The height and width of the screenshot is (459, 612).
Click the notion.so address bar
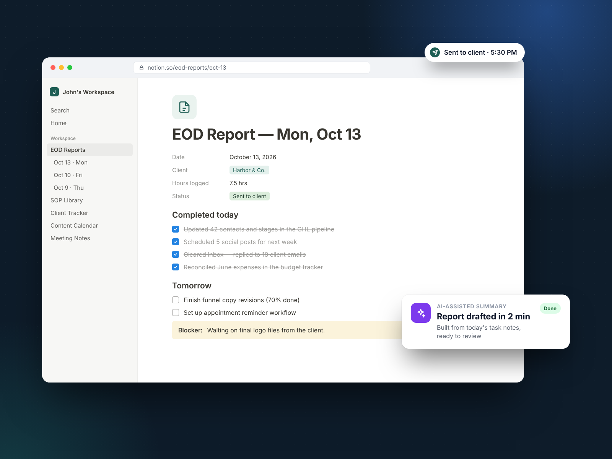(x=252, y=68)
